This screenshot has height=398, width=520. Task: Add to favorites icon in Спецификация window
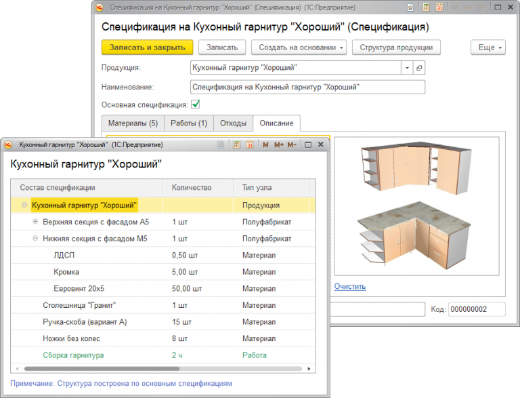(410, 7)
